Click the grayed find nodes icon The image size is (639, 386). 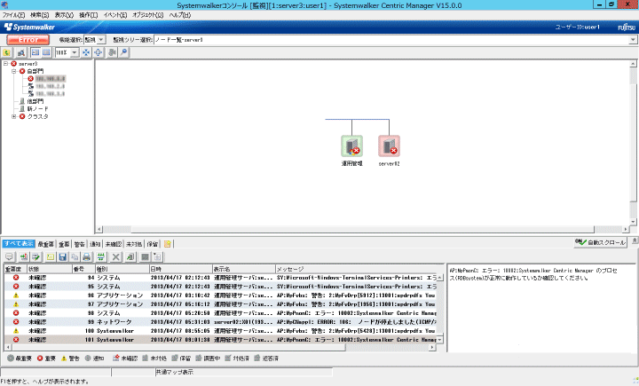pos(112,52)
